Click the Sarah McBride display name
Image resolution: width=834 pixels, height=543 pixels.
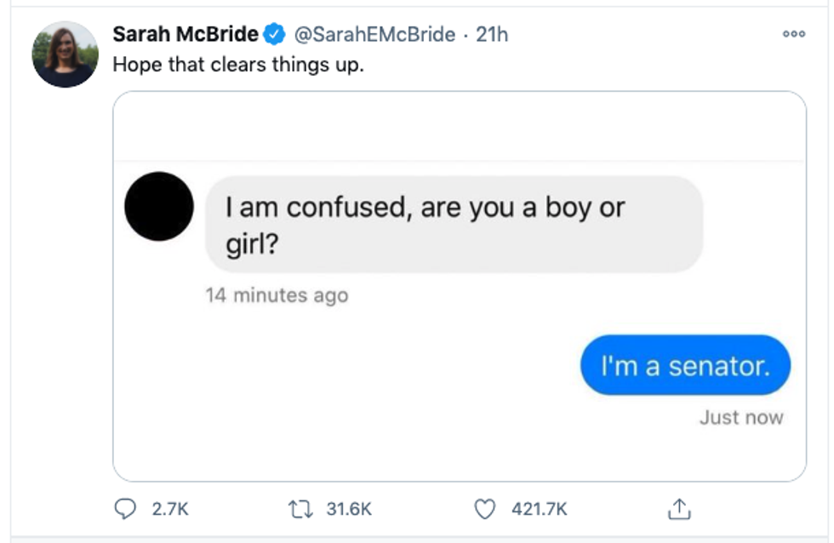point(186,35)
